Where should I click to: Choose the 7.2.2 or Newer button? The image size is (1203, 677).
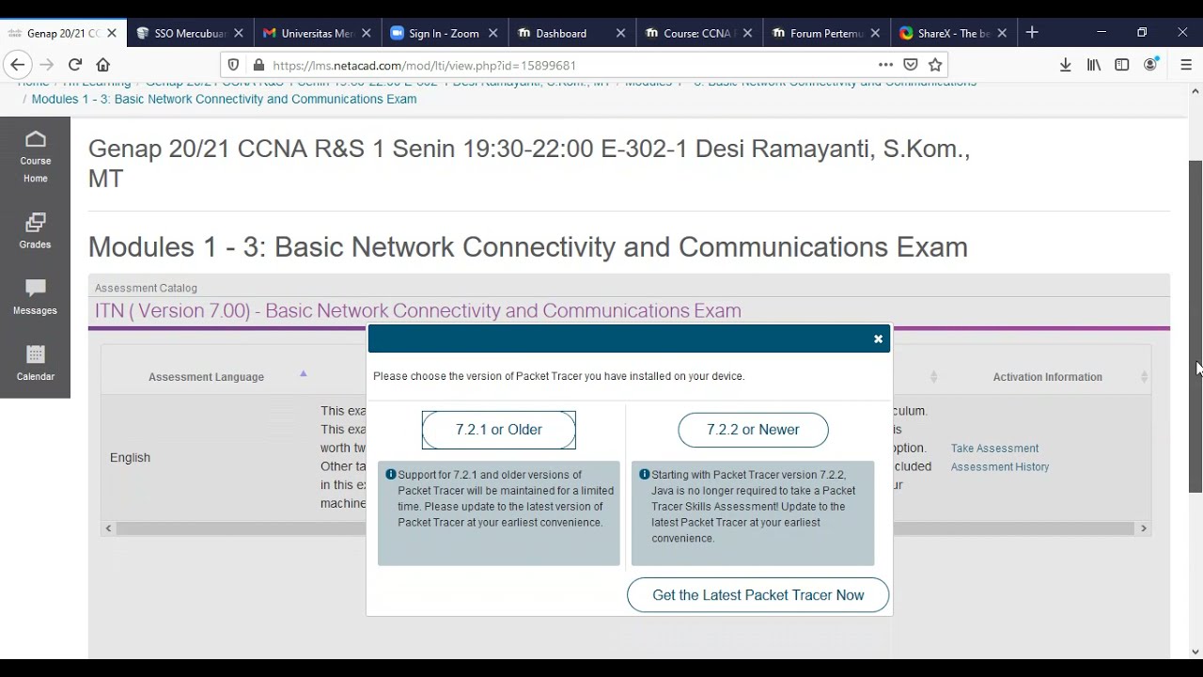pyautogui.click(x=753, y=430)
